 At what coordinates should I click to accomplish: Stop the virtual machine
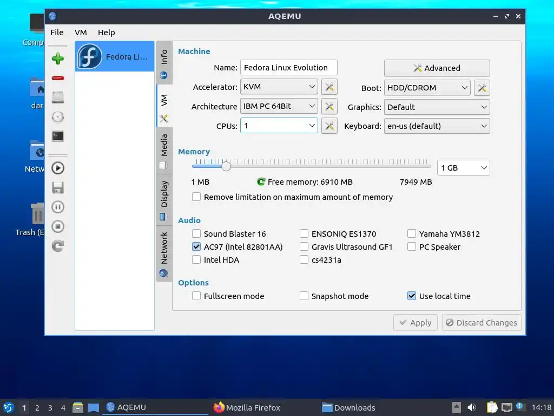point(57,226)
